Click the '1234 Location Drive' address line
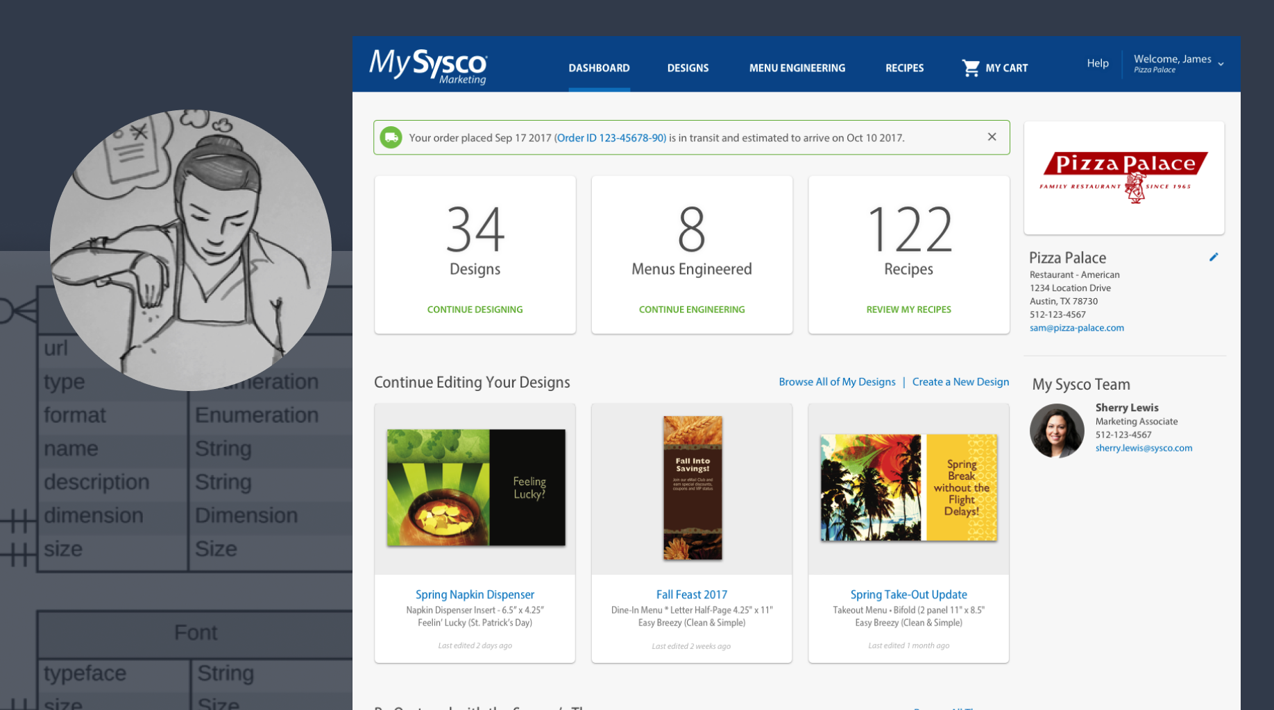1274x710 pixels. coord(1070,288)
